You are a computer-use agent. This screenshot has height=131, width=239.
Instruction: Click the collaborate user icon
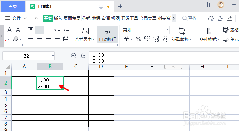[x=220, y=18]
